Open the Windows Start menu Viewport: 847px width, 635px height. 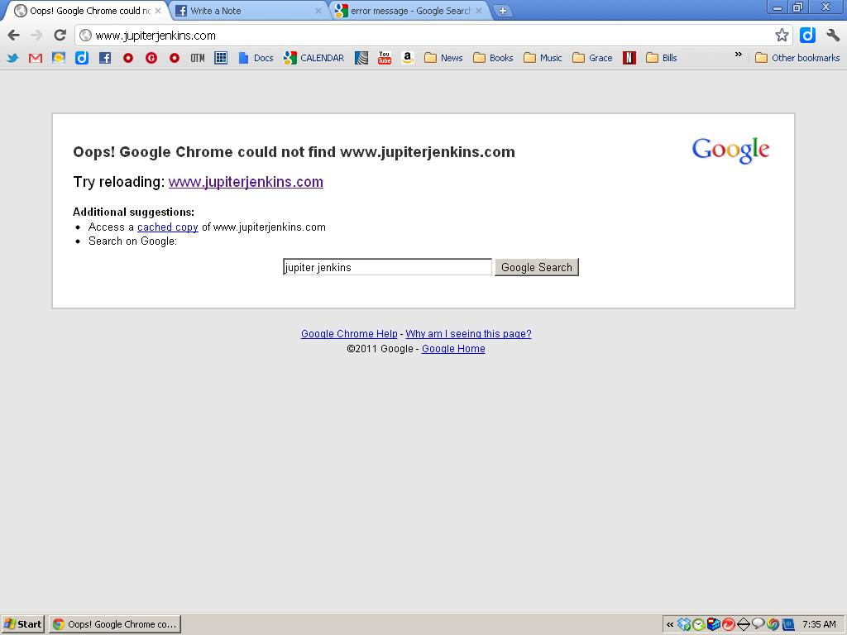(x=23, y=624)
